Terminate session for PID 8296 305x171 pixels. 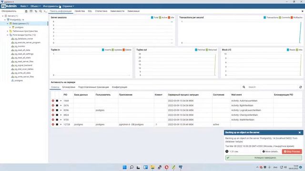tap(53, 110)
